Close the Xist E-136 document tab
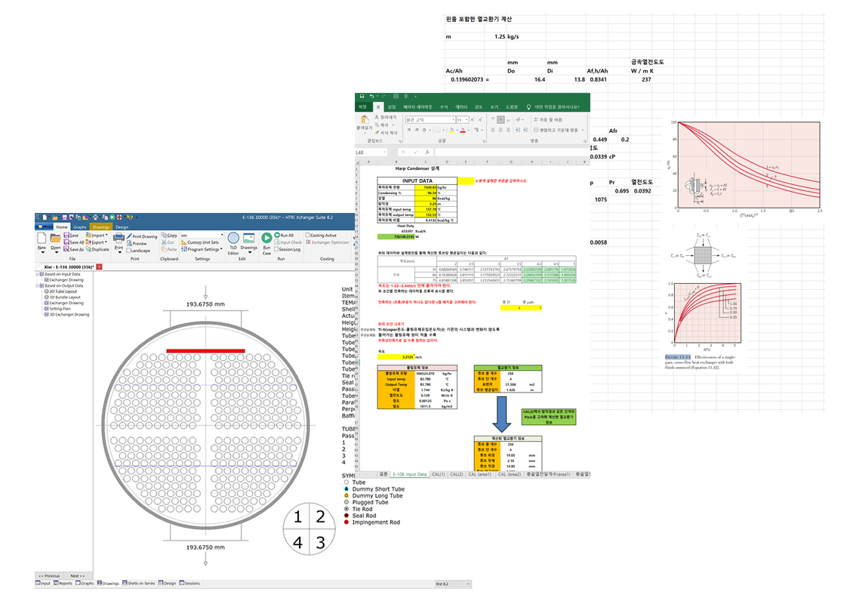Screen dimensions: 853x604 (x=99, y=267)
